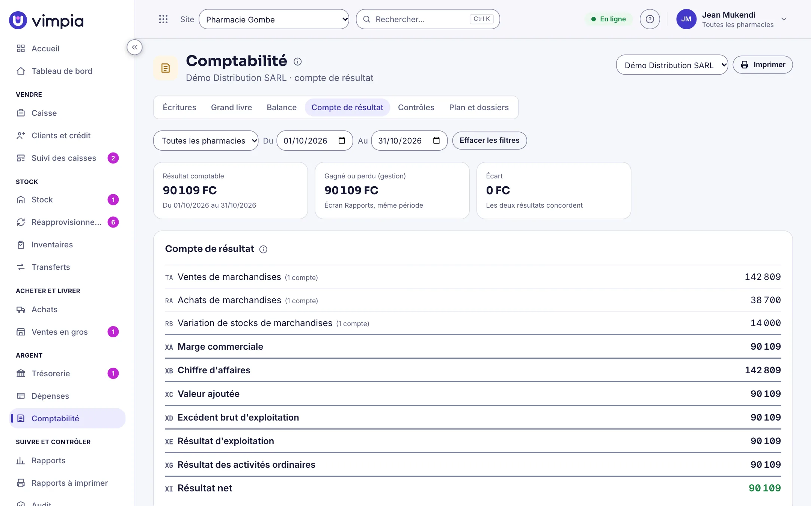Open the Plan et dossiers tab
This screenshot has height=506, width=811.
[x=479, y=108]
